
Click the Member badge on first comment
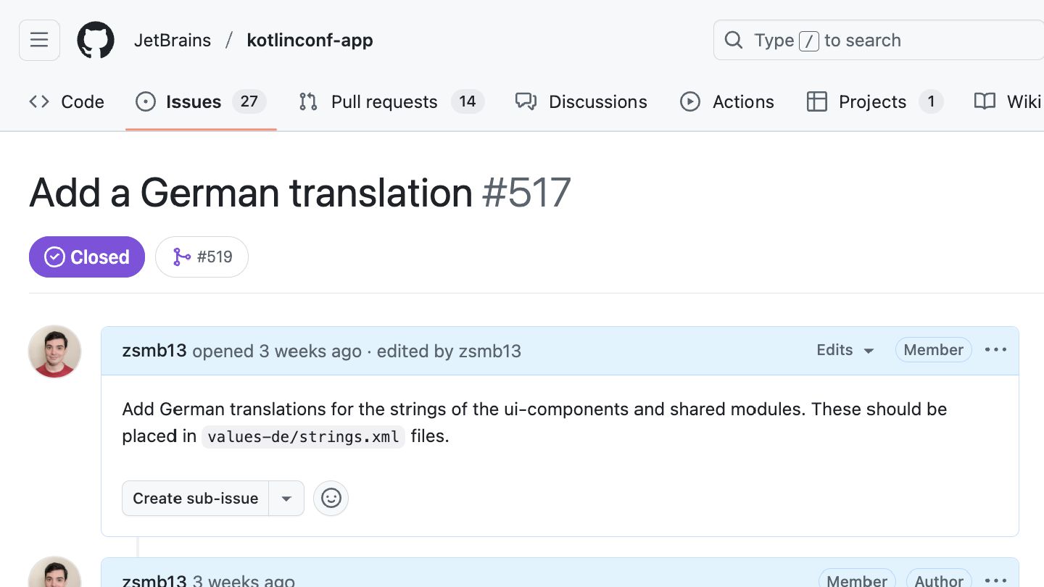click(934, 350)
